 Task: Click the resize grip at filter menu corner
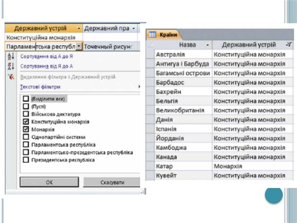point(143,192)
